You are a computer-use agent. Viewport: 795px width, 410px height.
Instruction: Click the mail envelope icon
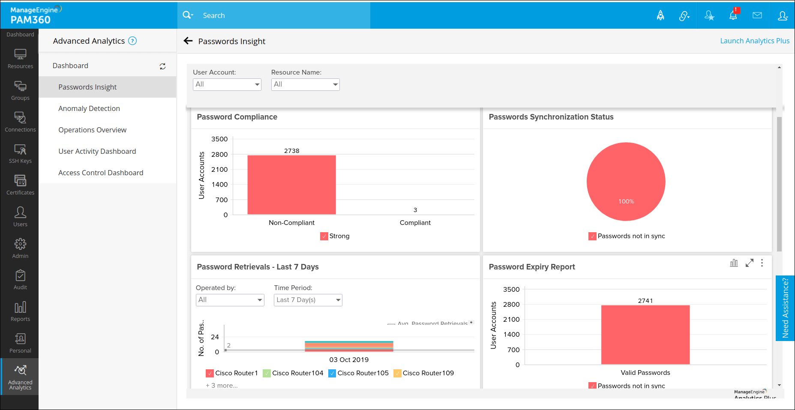pos(757,15)
